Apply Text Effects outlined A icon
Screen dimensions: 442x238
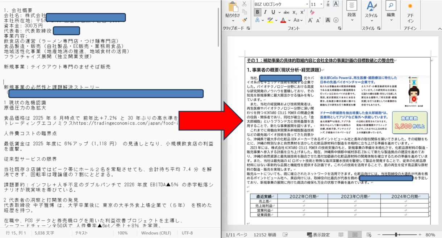coord(257,20)
